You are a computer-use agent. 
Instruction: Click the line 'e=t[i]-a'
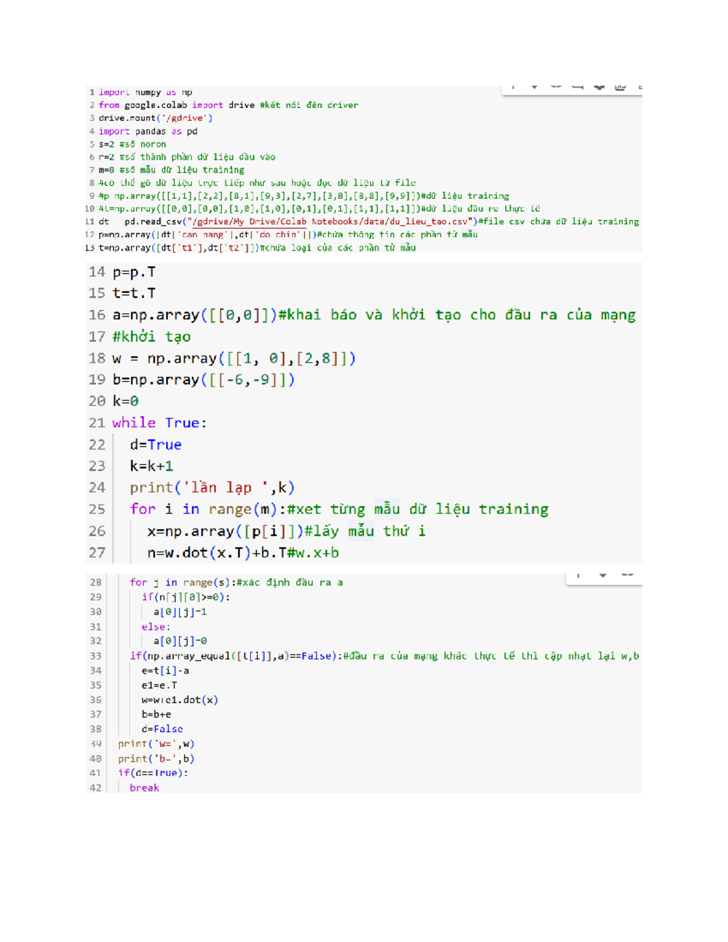[165, 670]
